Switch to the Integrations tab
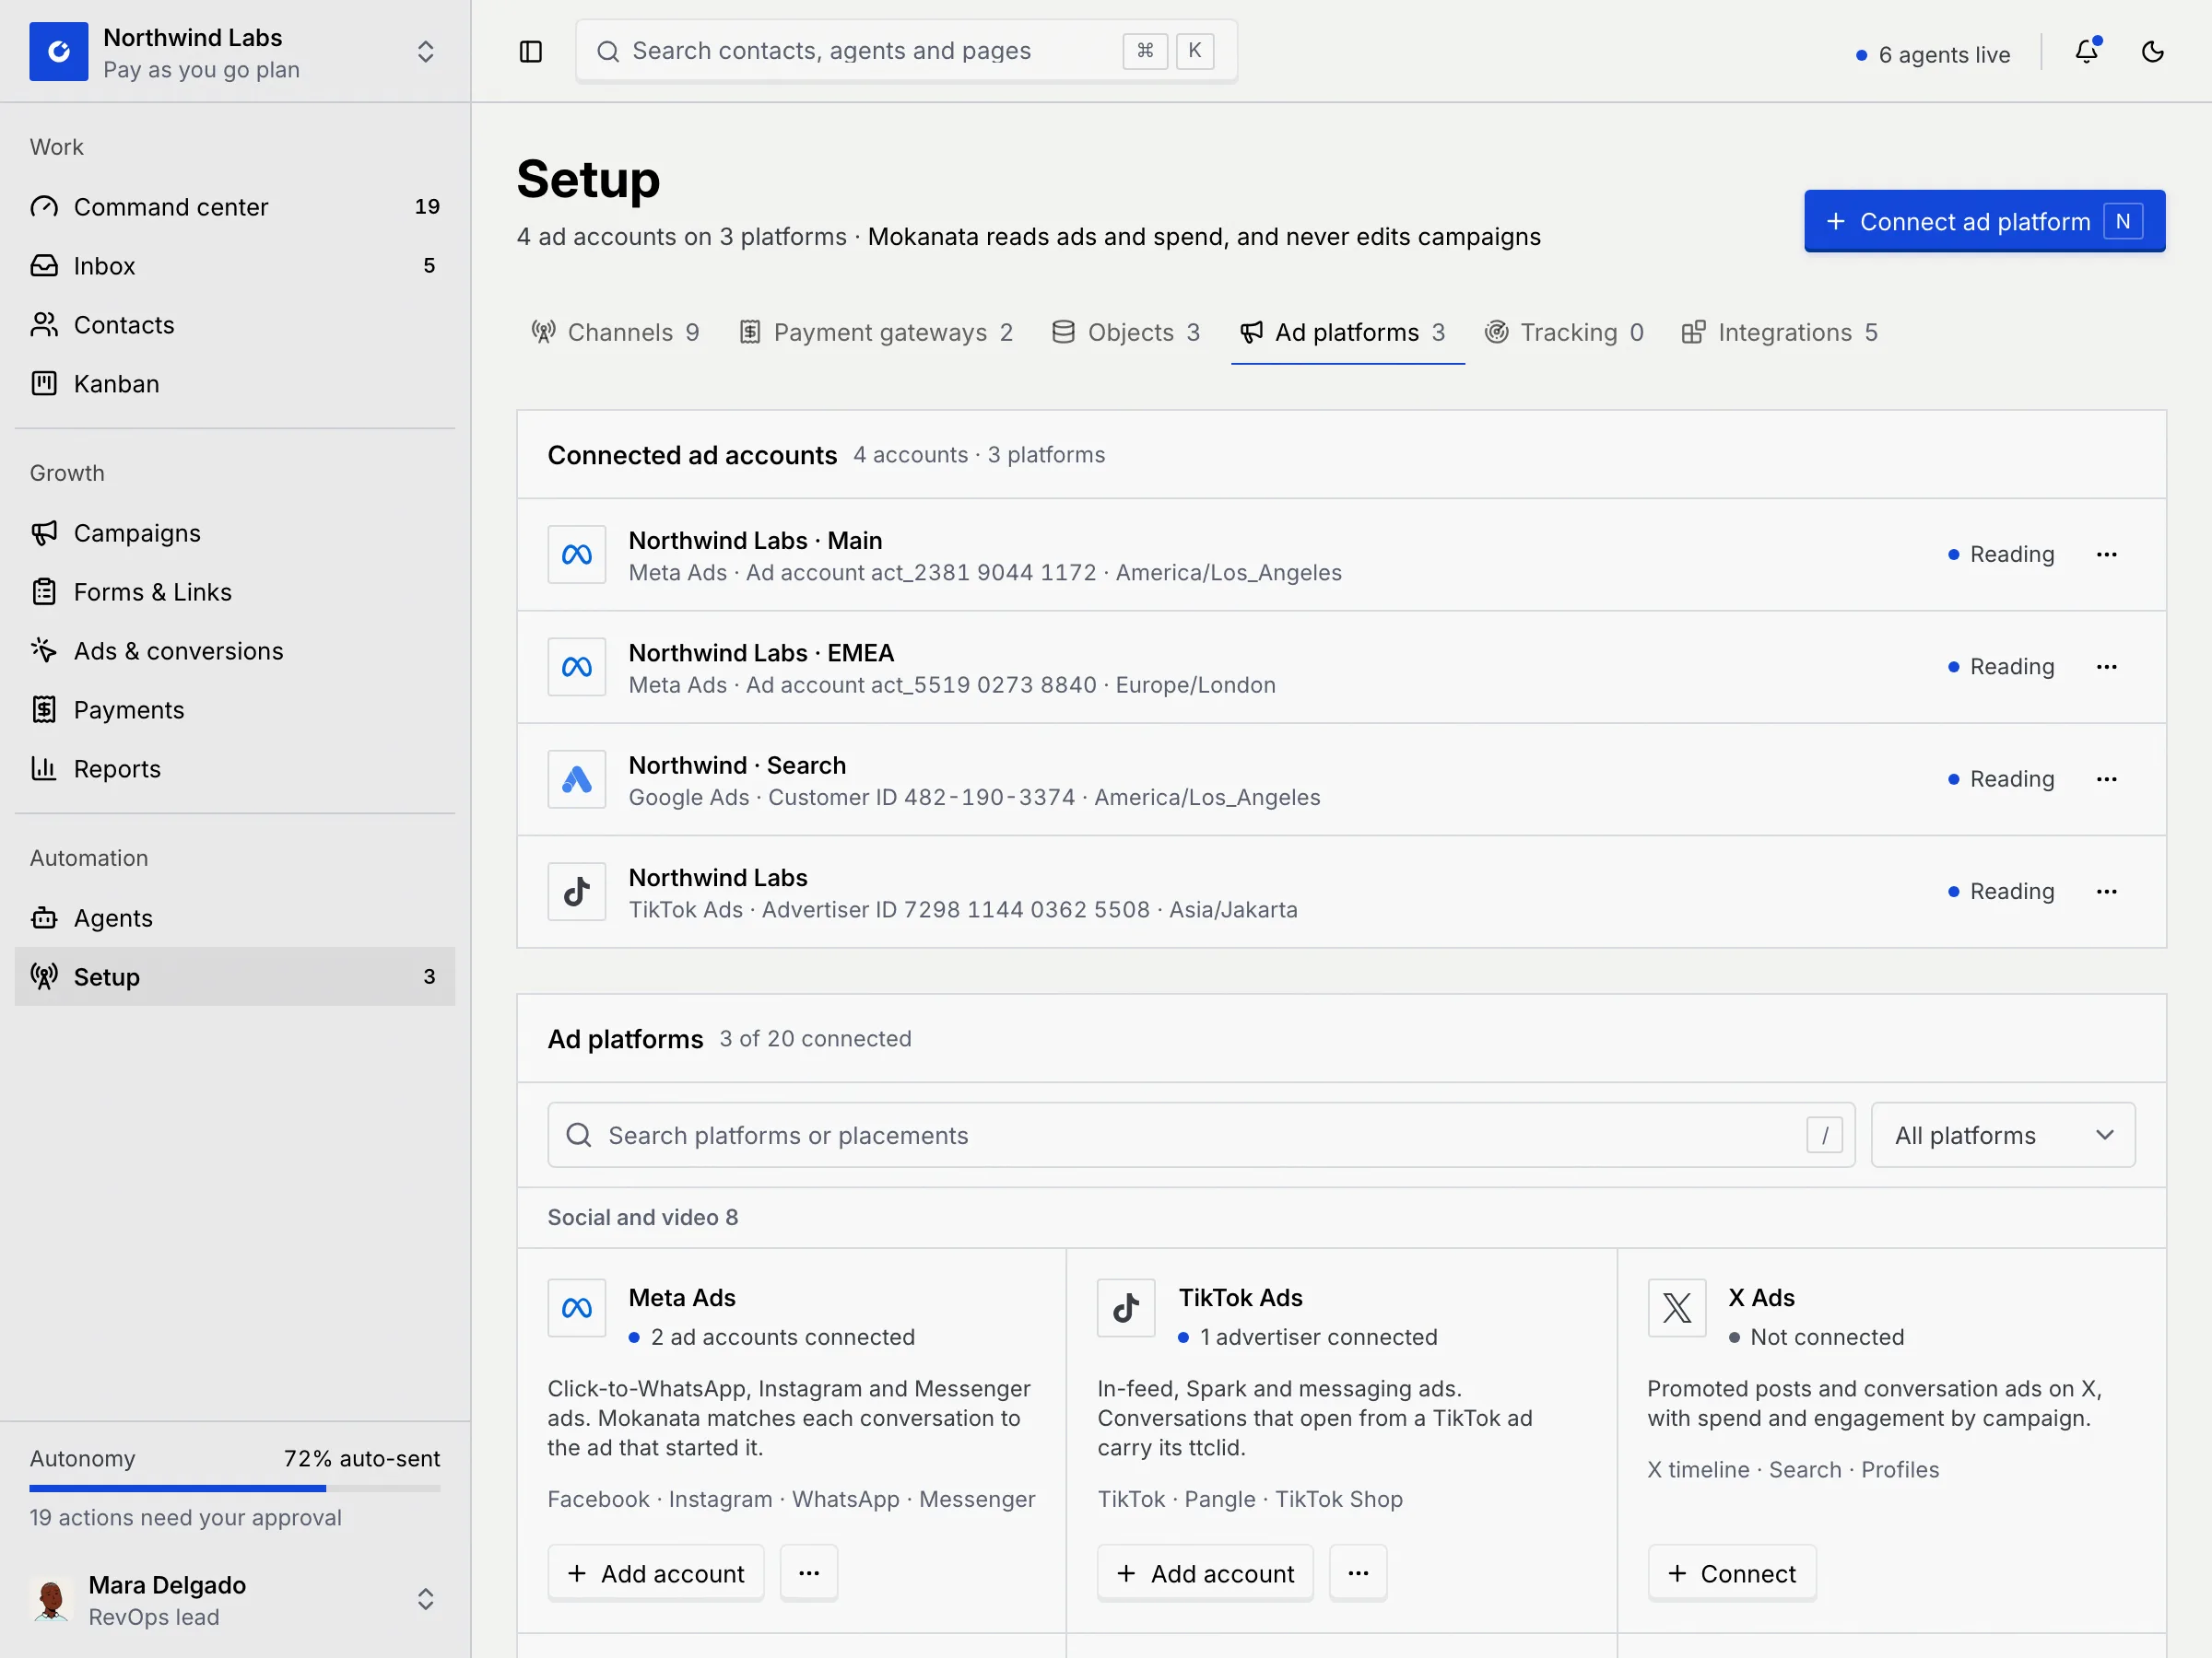 (x=1780, y=333)
